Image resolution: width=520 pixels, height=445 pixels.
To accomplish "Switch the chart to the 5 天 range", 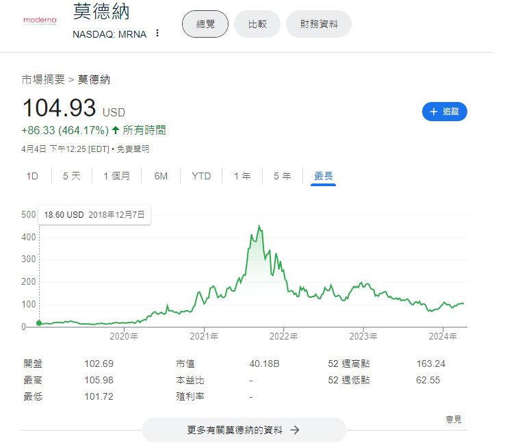I will (x=72, y=176).
